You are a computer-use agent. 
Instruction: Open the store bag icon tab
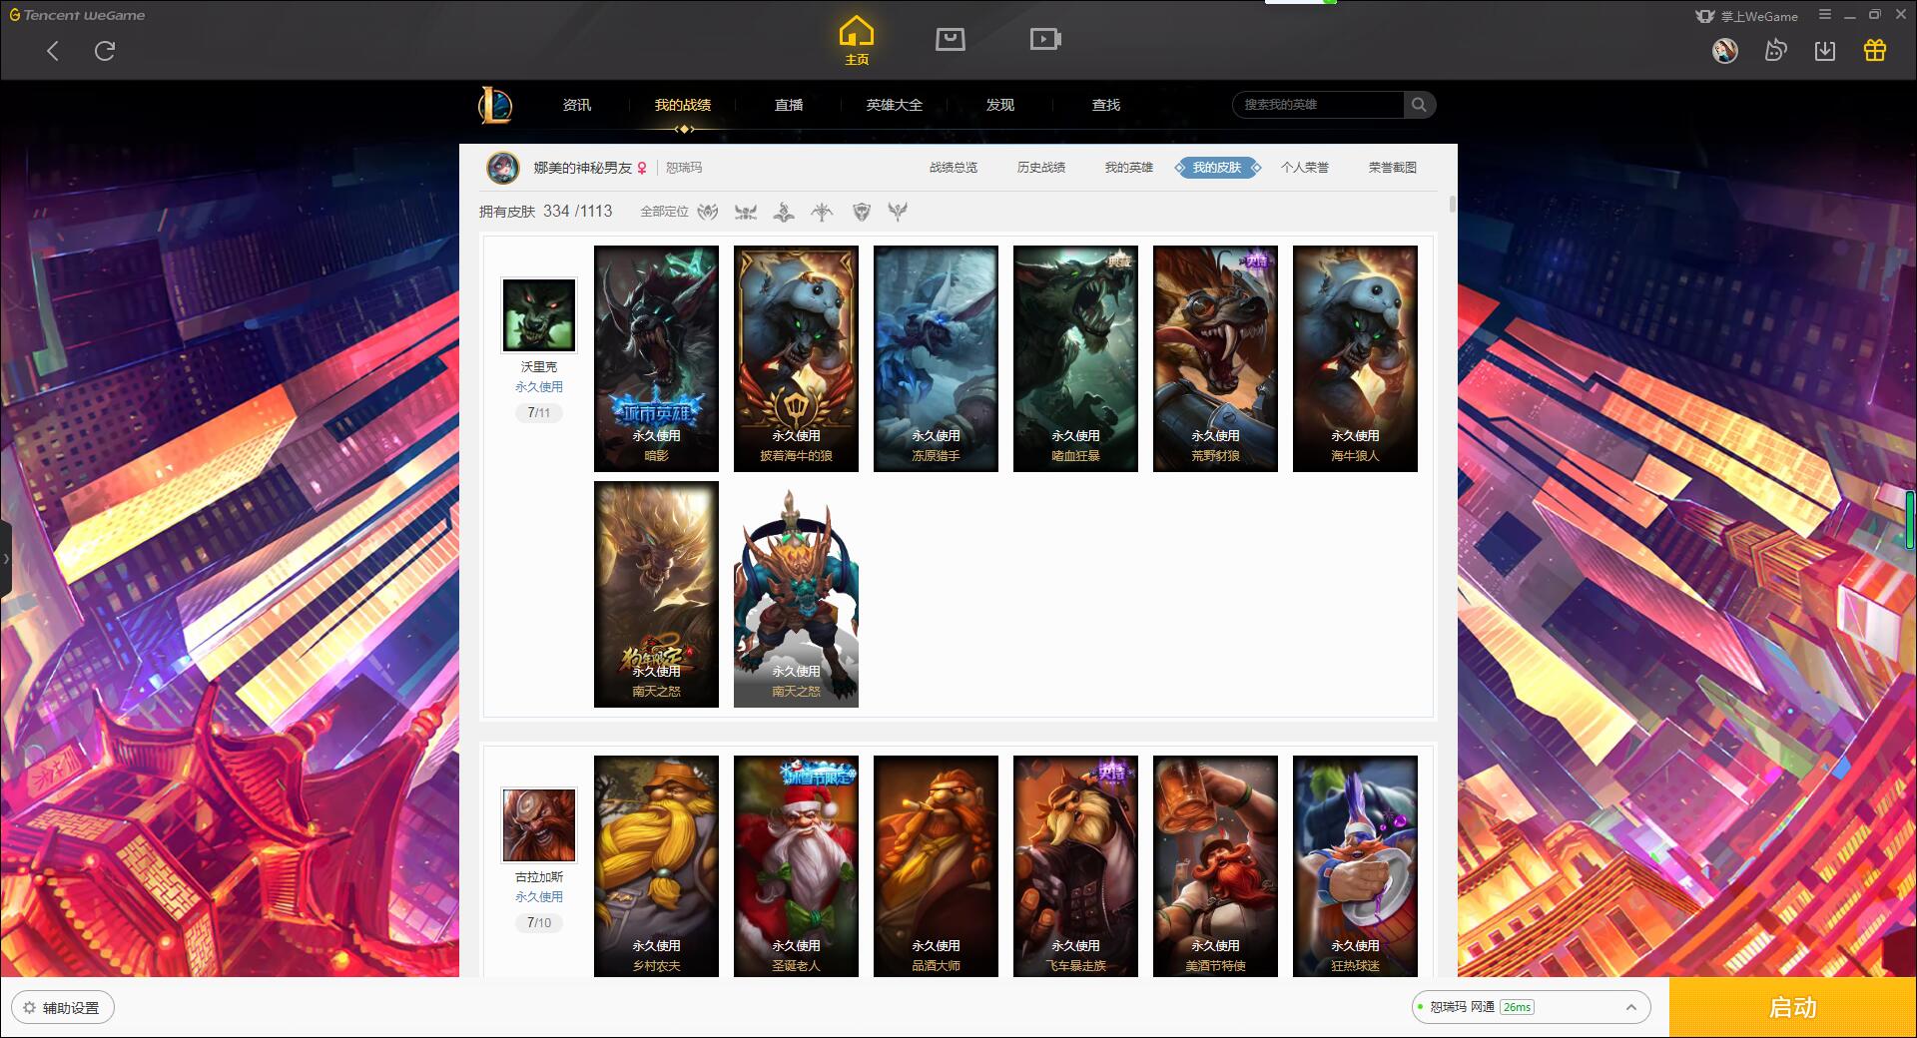pyautogui.click(x=950, y=39)
